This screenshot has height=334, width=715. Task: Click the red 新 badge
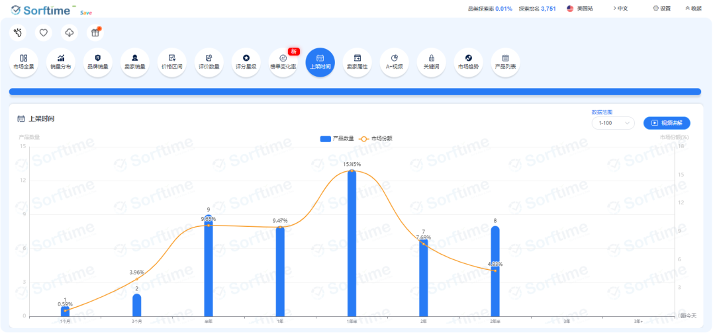tap(294, 52)
